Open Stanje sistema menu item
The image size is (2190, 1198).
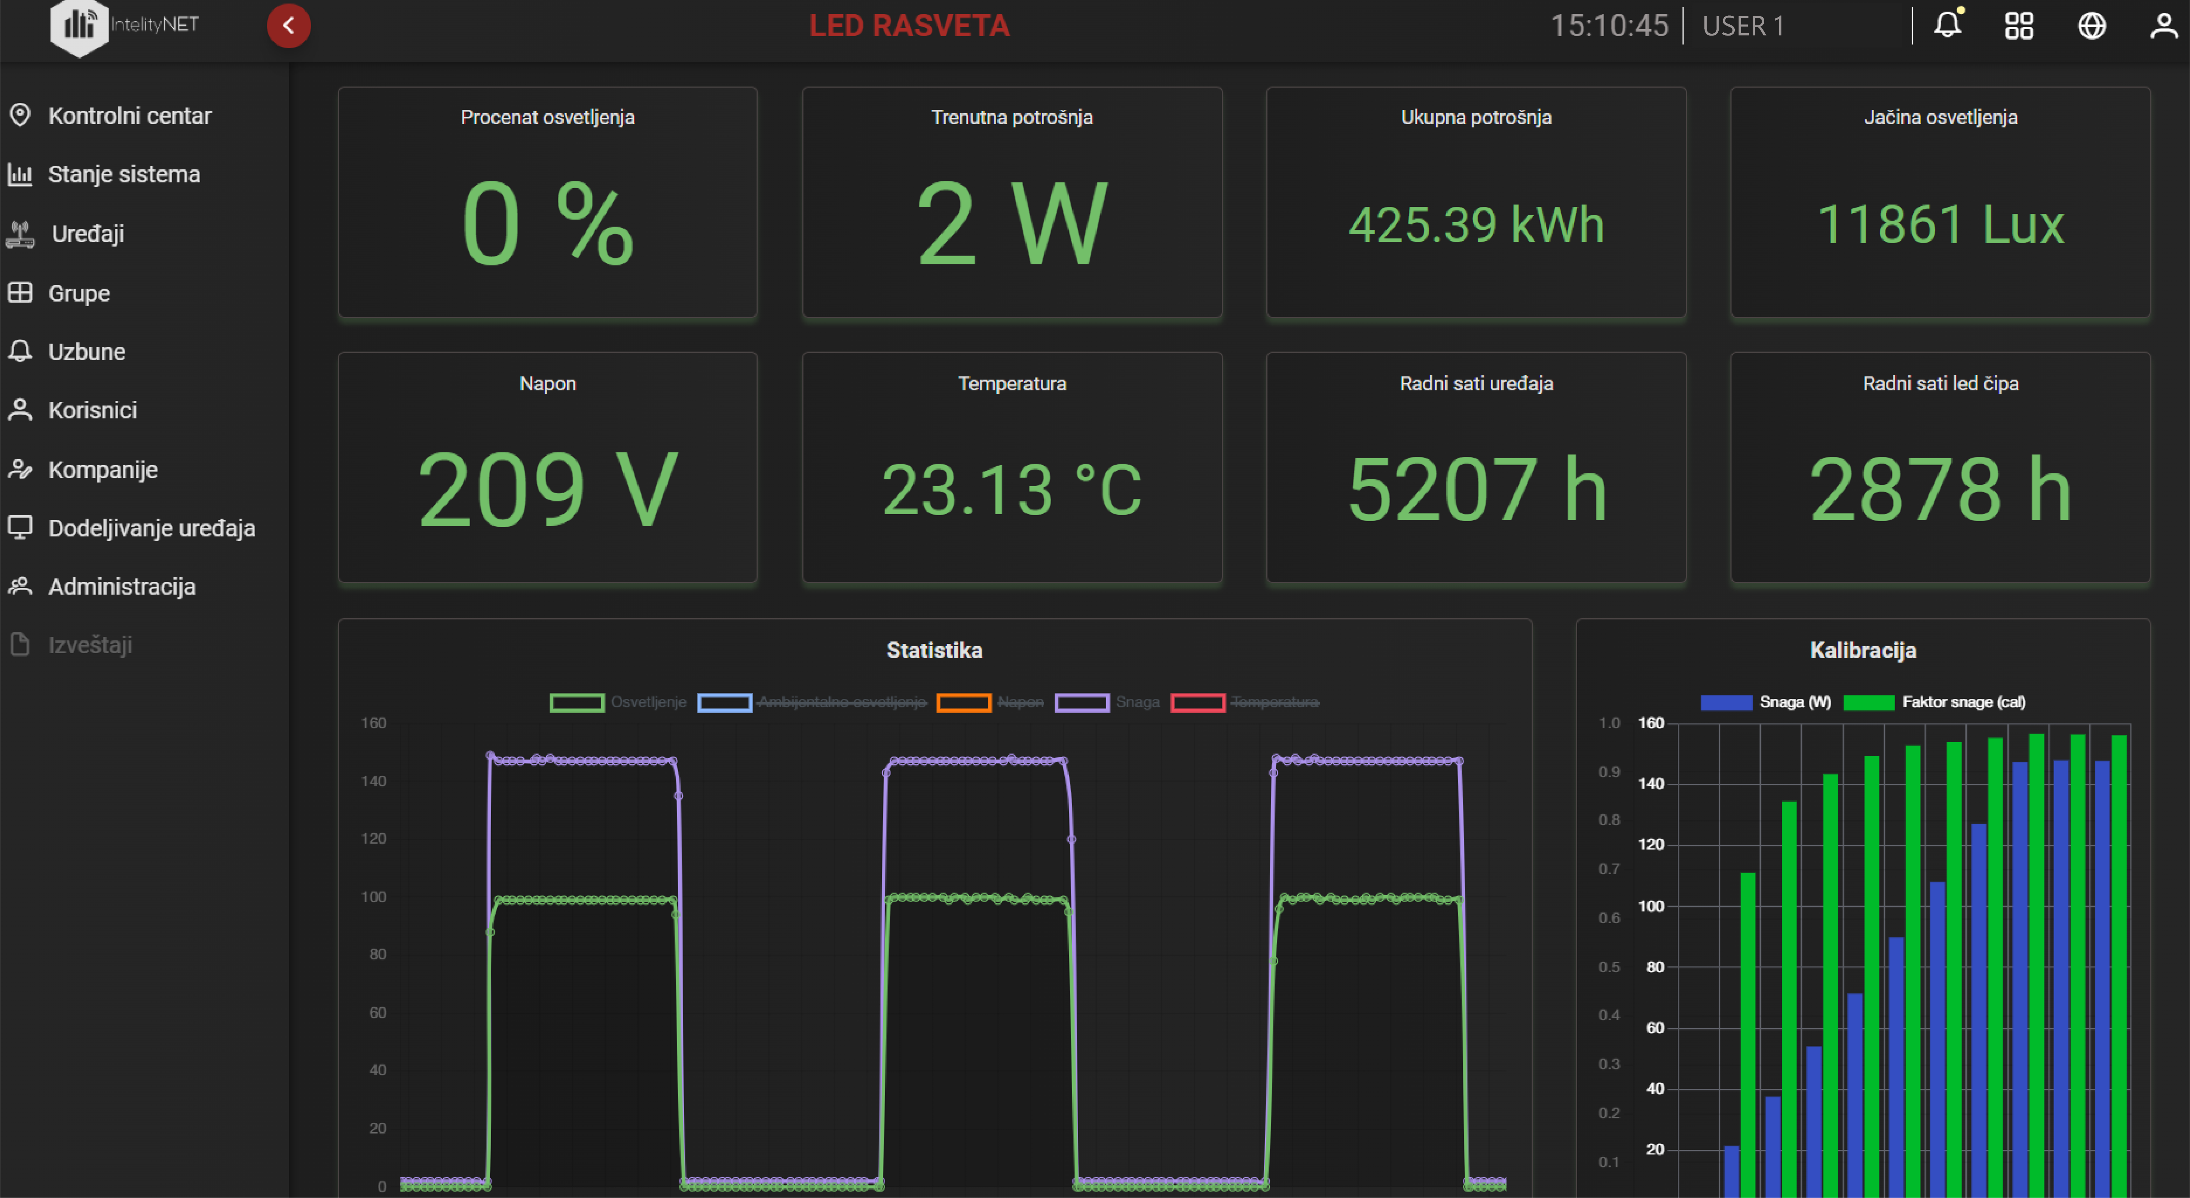tap(124, 174)
